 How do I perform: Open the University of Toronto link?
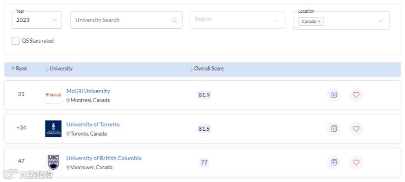(x=93, y=125)
